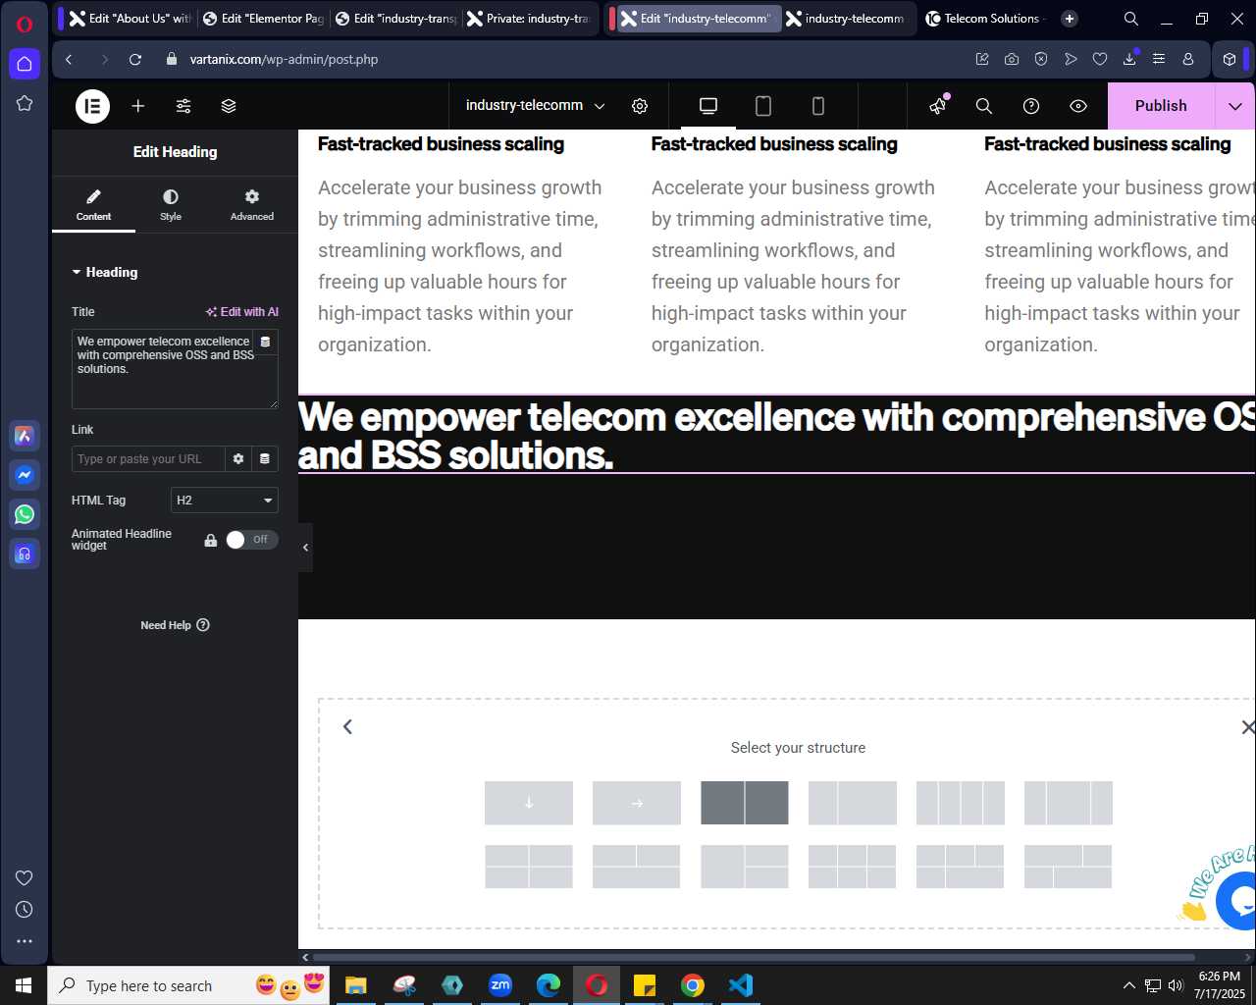Switch to the Advanced tab

coord(252,204)
